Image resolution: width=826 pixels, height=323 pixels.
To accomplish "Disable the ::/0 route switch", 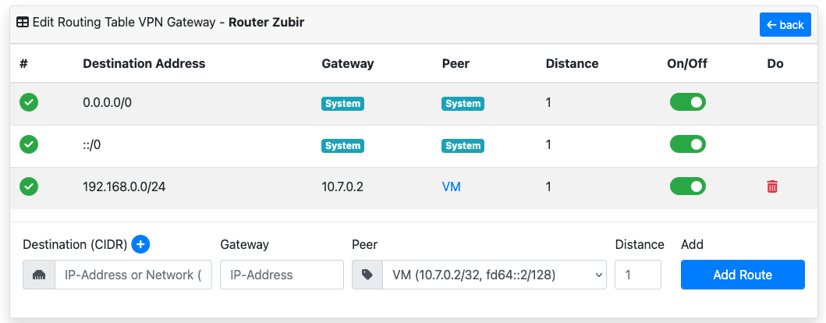I will click(687, 144).
